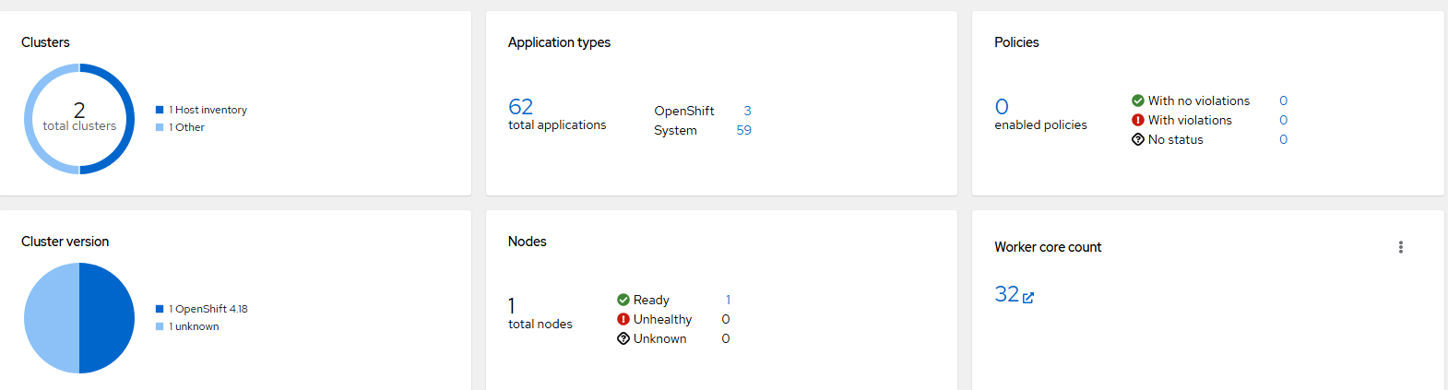Open Ready nodes count 1 link
This screenshot has height=390, width=1448.
coord(728,300)
